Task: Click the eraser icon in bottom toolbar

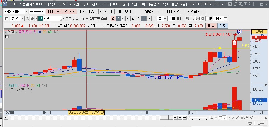Action: click(243, 118)
